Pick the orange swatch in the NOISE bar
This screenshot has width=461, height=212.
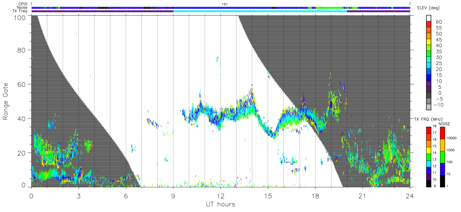(x=443, y=144)
